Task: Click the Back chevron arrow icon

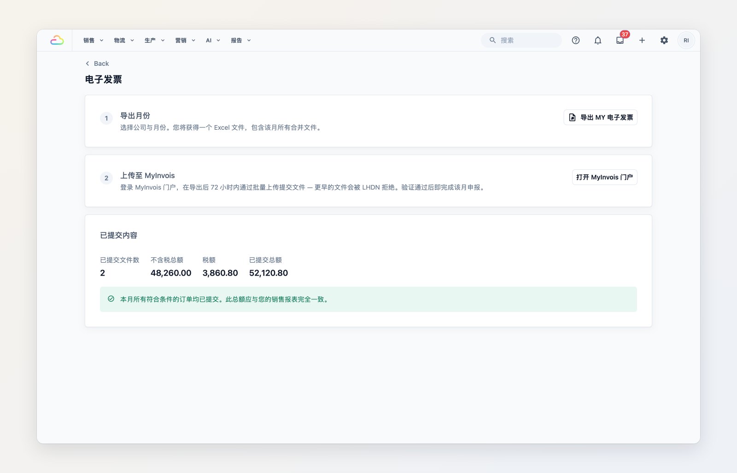Action: point(88,63)
